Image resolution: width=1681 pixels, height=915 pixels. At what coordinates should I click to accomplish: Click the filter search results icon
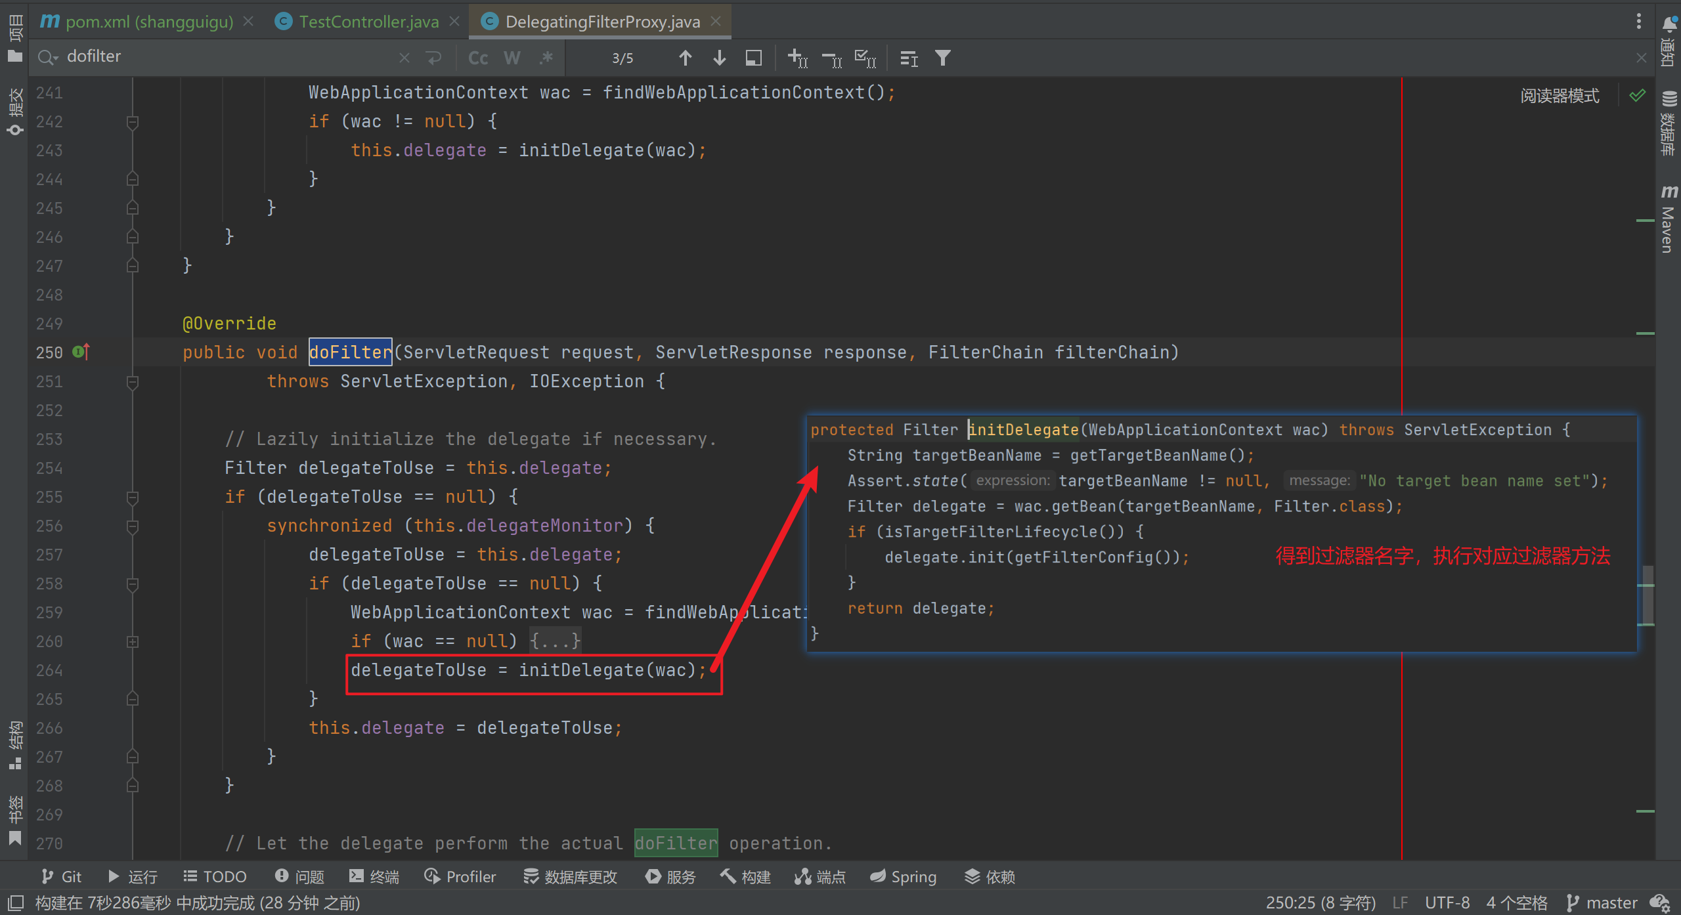pos(942,58)
